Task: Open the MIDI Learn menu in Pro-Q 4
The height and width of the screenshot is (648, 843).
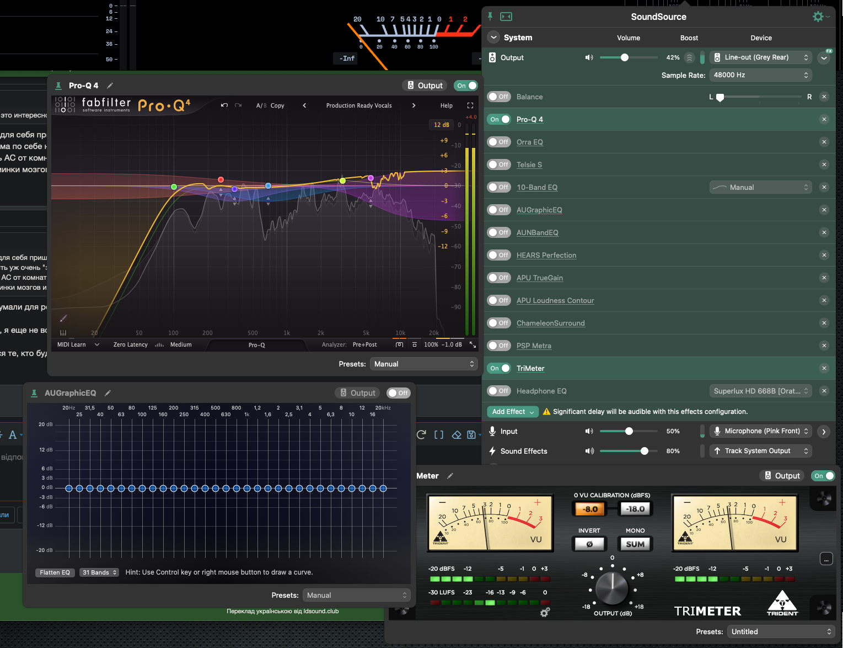Action: coord(78,344)
